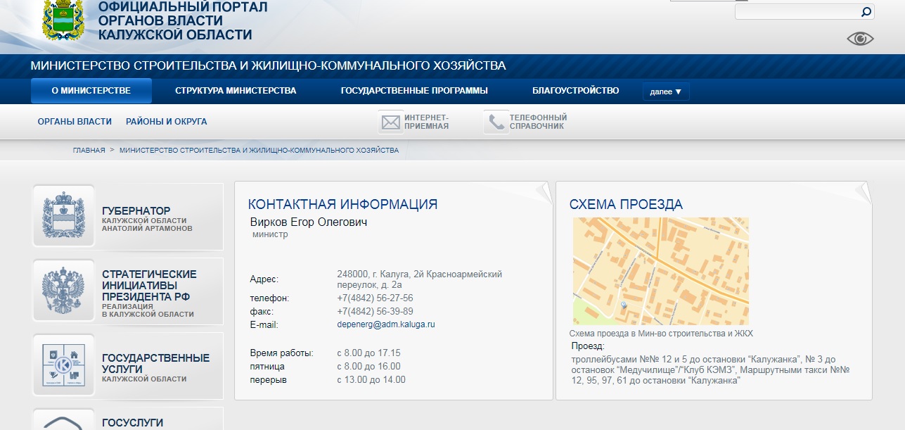905x430 pixels.
Task: Click the depenerg@adm.kaluga.ru email link
Action: [x=386, y=324]
